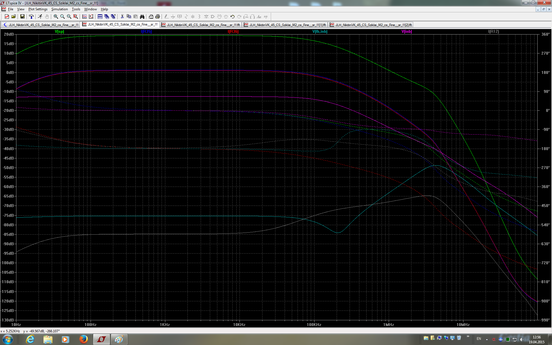Click the Zoom to Fit icon

tap(76, 17)
